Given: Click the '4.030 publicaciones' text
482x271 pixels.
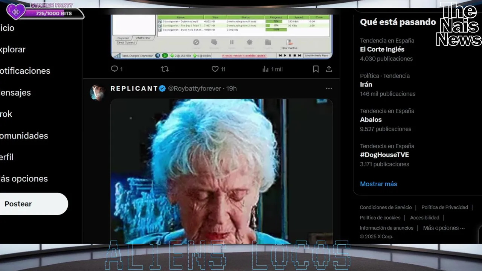Looking at the screenshot, I should [386, 59].
